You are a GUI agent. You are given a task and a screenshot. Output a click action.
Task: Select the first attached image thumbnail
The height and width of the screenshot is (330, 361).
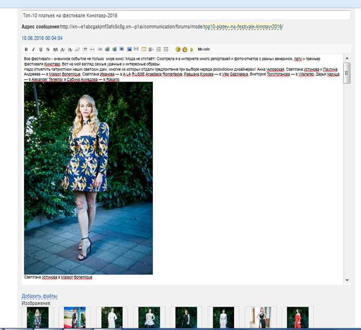click(x=37, y=318)
